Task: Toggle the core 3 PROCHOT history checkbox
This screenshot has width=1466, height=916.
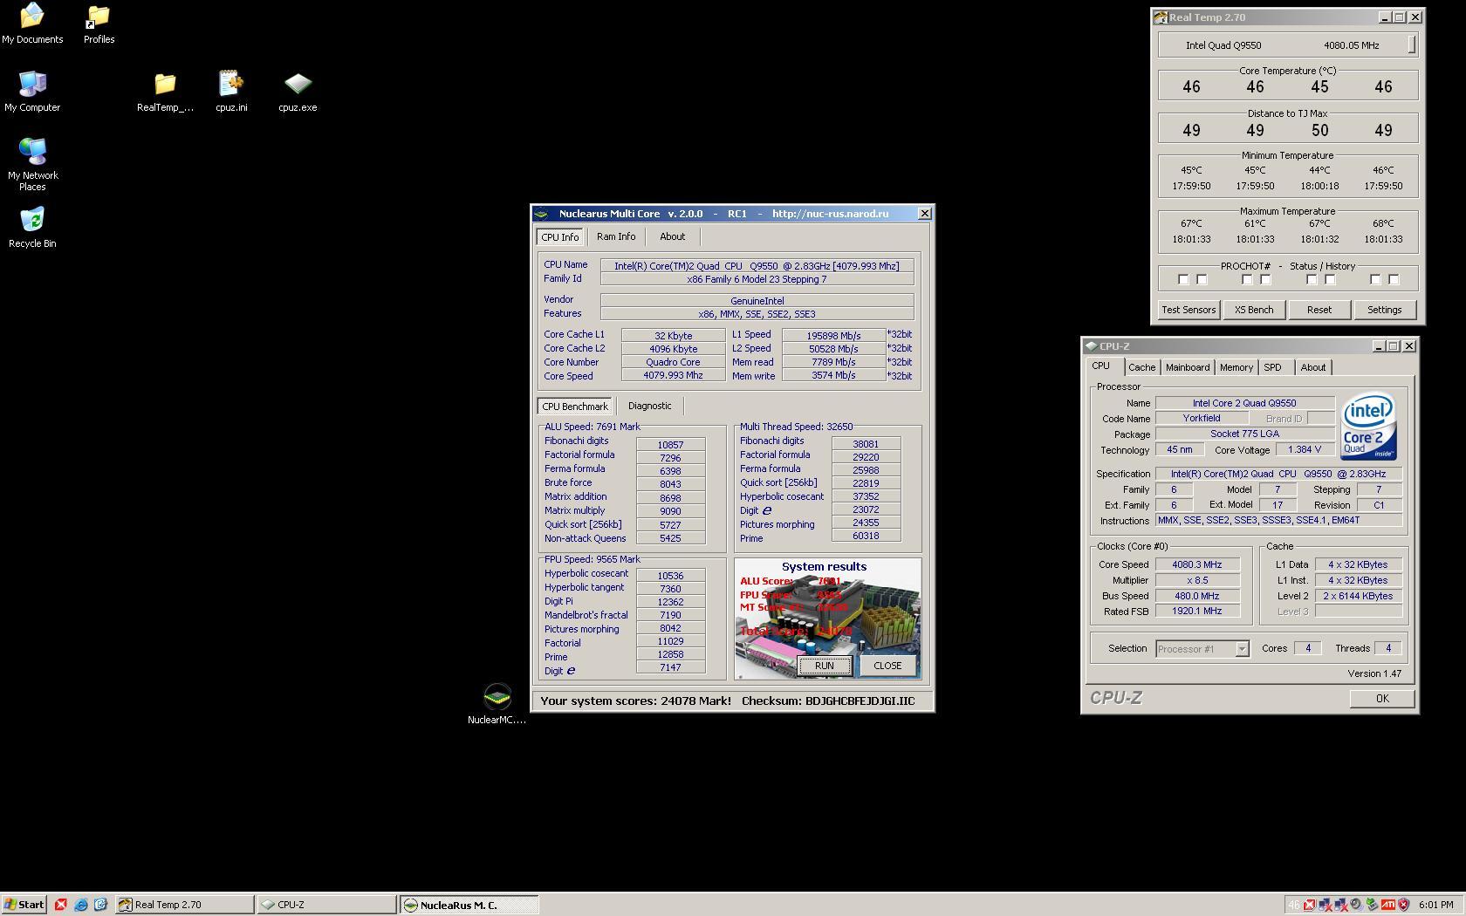Action: (x=1331, y=280)
